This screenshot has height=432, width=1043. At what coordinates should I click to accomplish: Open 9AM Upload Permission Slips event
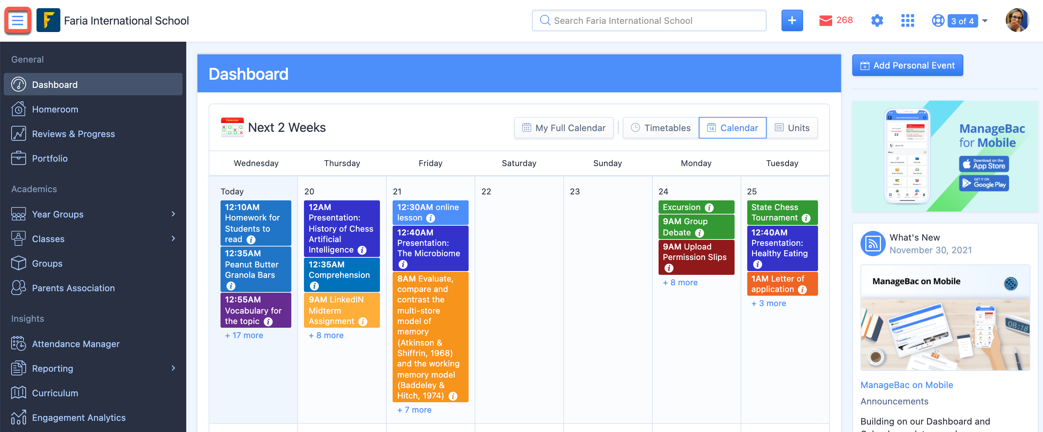point(696,257)
